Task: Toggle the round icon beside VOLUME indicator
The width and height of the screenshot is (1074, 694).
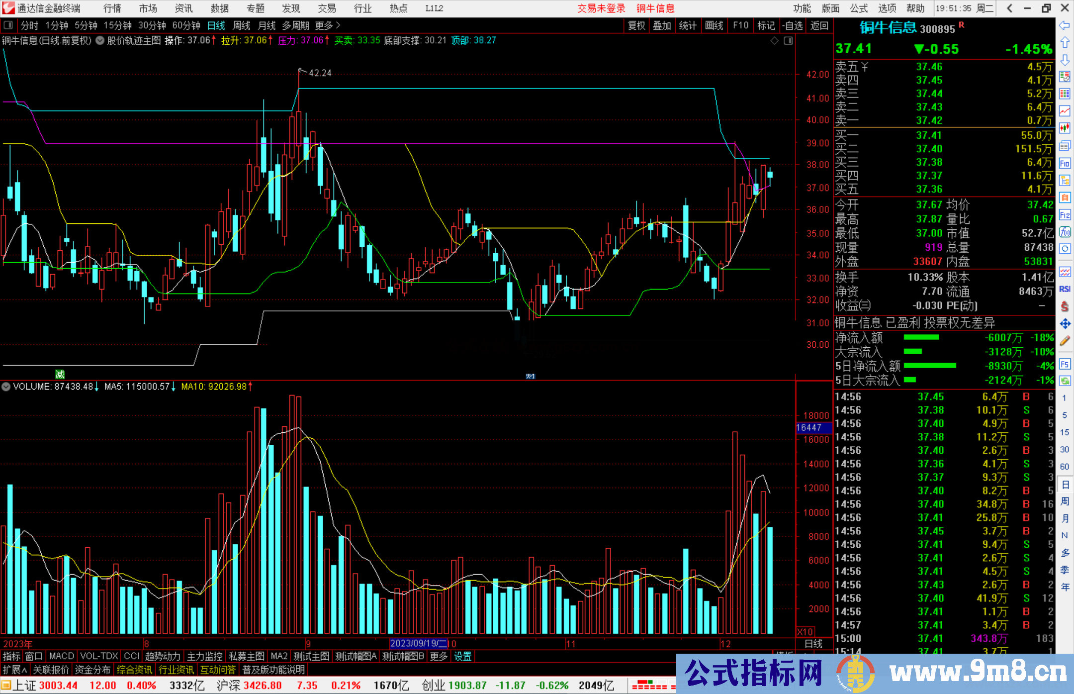Action: coord(6,387)
